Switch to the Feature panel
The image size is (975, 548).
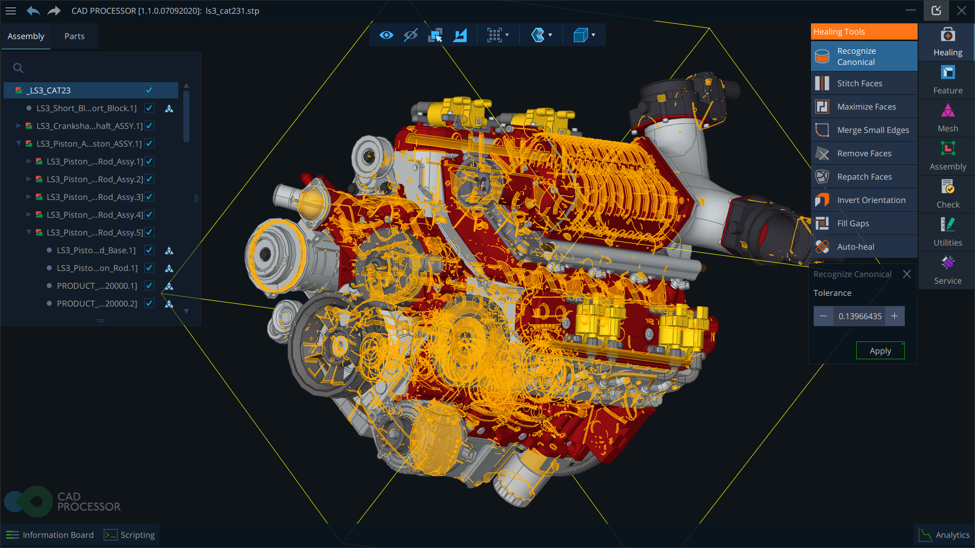pos(948,80)
